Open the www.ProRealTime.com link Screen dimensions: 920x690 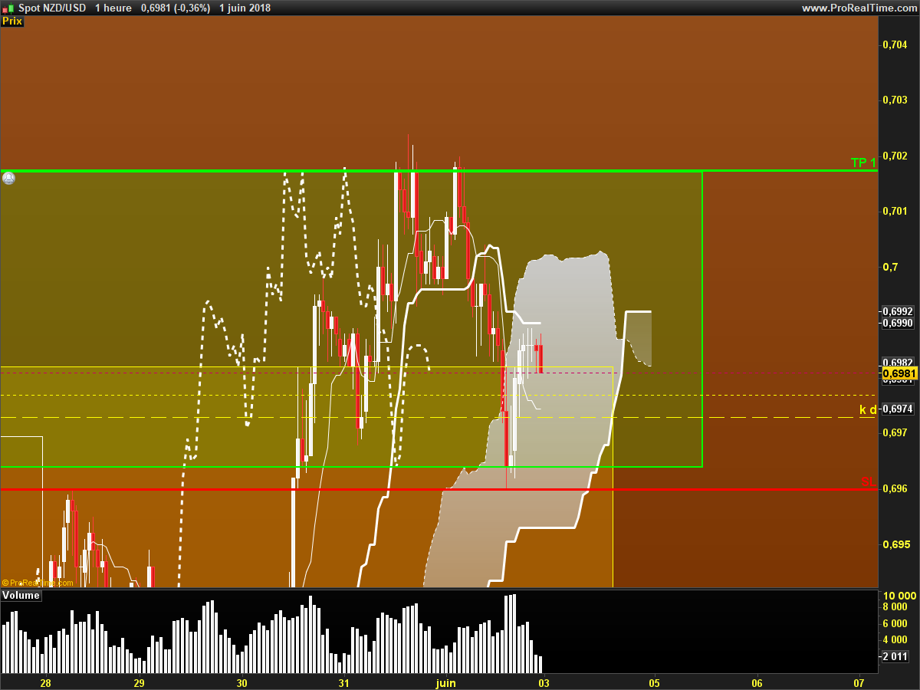pos(859,8)
